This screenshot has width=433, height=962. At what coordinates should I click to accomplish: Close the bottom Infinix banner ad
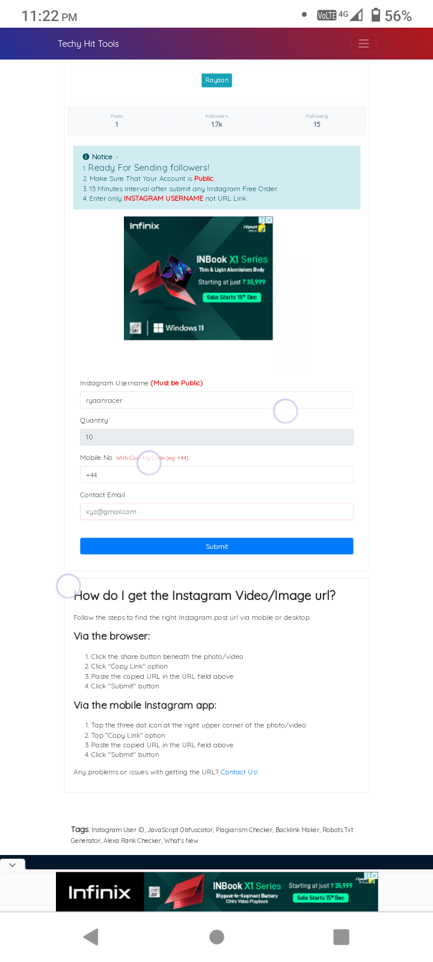pos(374,875)
